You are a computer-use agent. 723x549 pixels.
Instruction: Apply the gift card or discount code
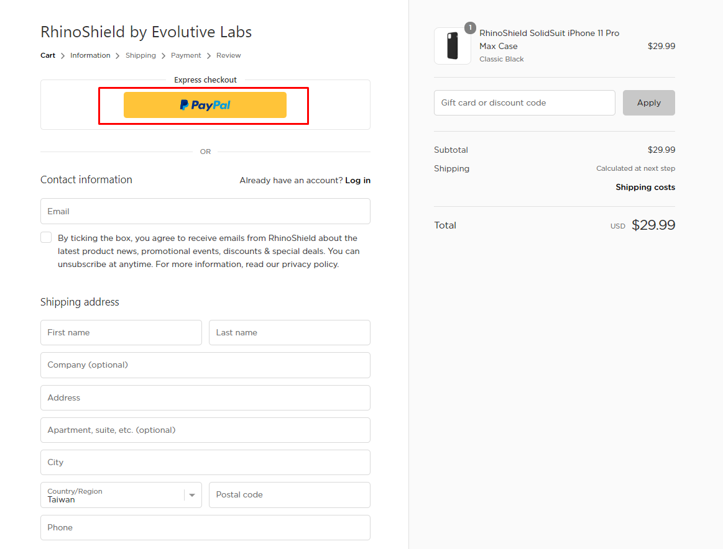point(649,102)
